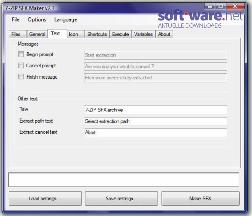Open the About tab
This screenshot has height=216, width=252.
coord(164,34)
